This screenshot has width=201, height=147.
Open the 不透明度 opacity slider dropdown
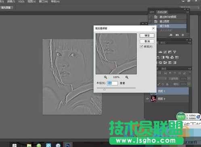click(x=189, y=78)
